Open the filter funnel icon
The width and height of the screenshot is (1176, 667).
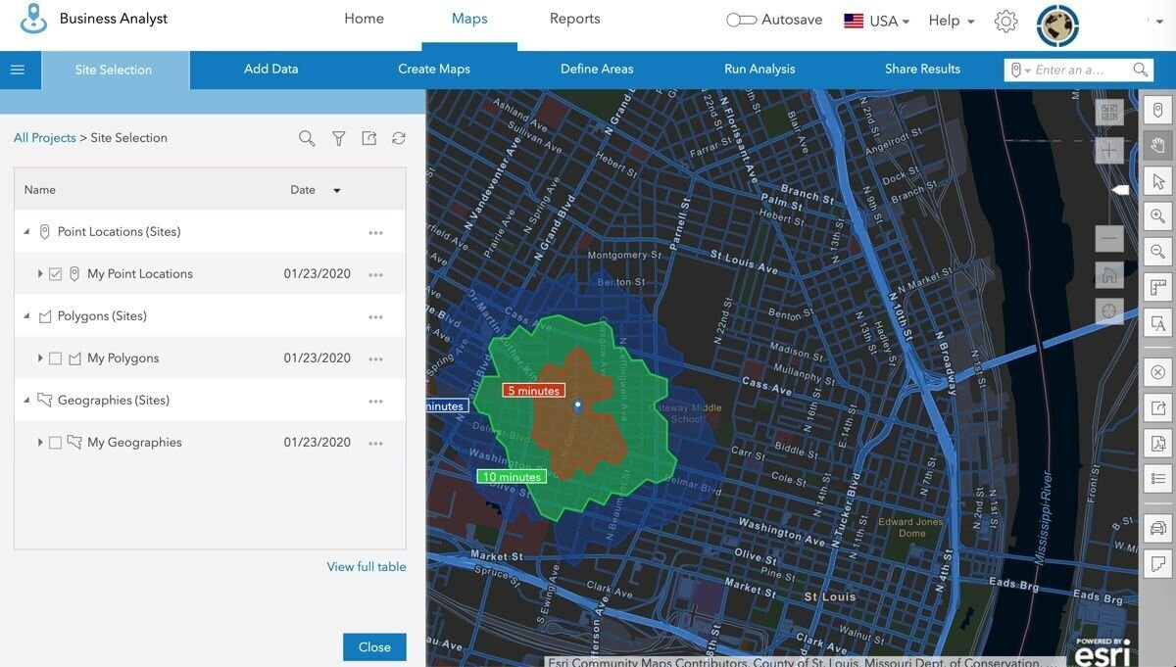[x=338, y=139]
